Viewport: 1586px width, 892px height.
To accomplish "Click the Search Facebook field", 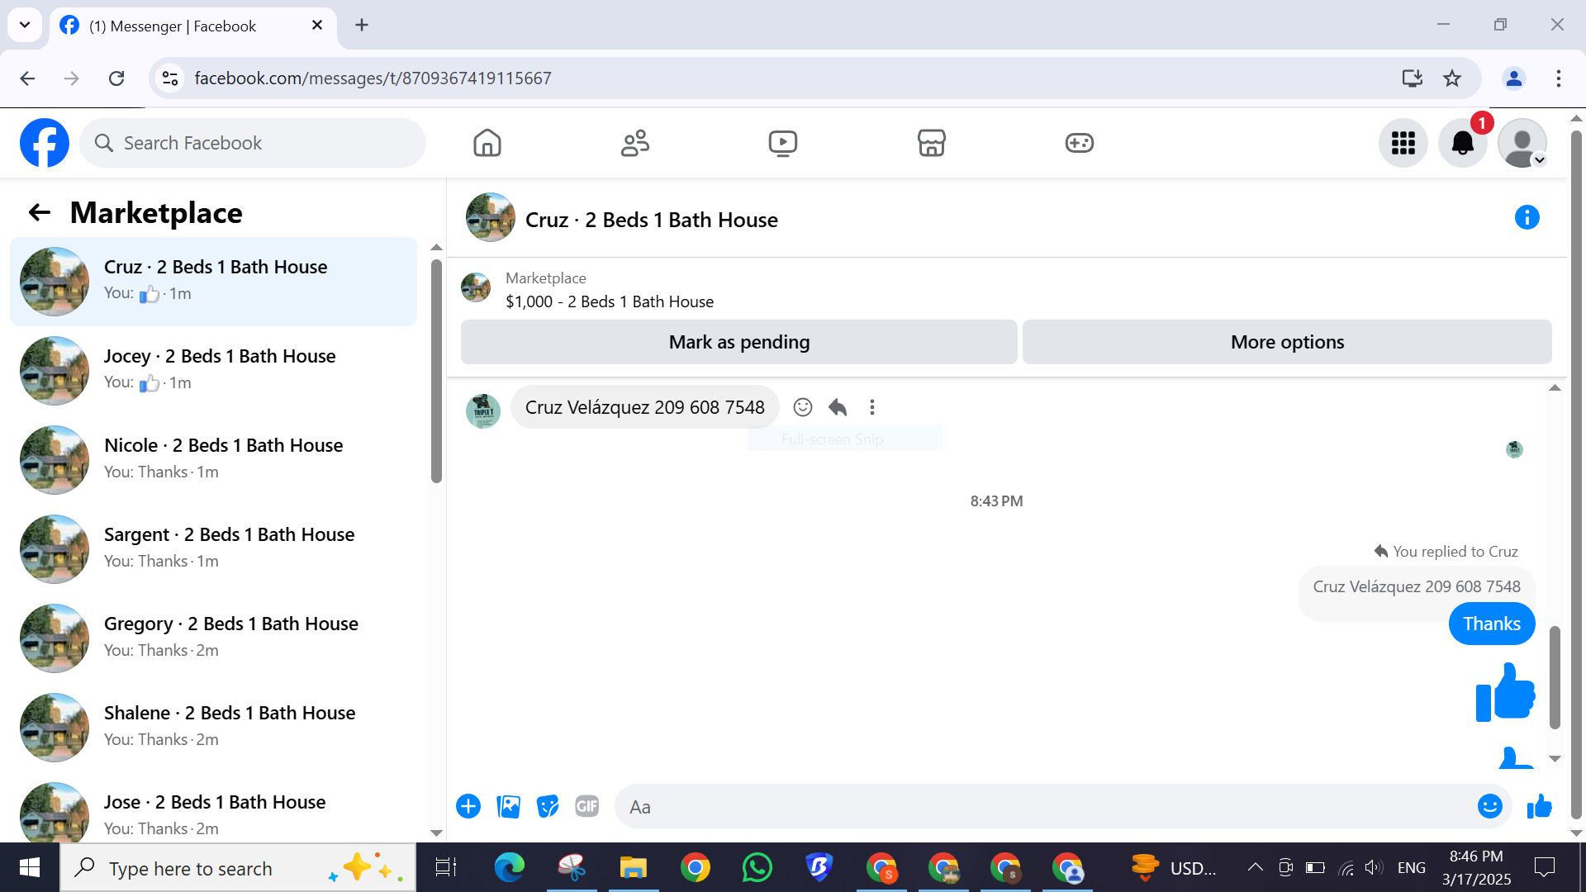I will point(253,143).
